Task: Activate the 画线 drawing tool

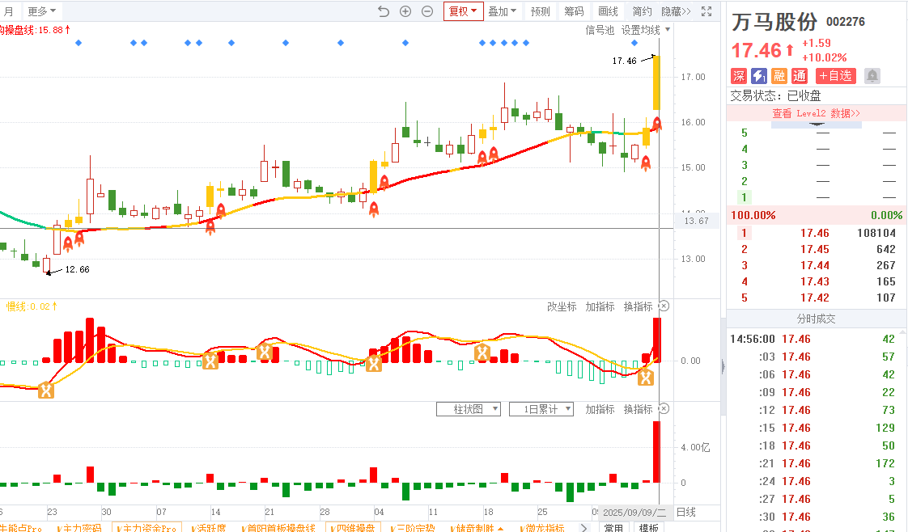Action: point(608,11)
